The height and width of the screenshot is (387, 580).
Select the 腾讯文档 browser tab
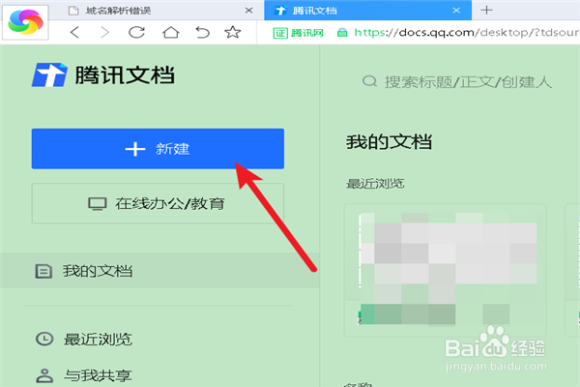click(367, 11)
